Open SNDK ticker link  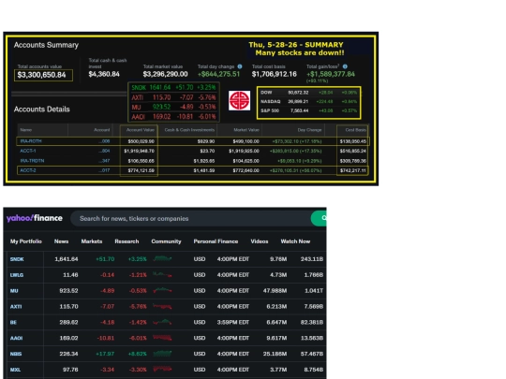[17, 259]
